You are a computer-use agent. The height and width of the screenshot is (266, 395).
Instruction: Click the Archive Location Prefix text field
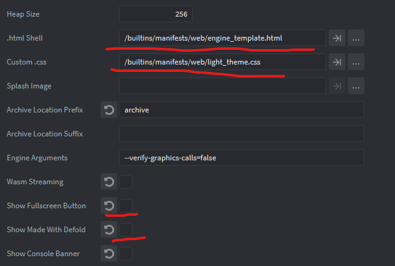coord(241,110)
